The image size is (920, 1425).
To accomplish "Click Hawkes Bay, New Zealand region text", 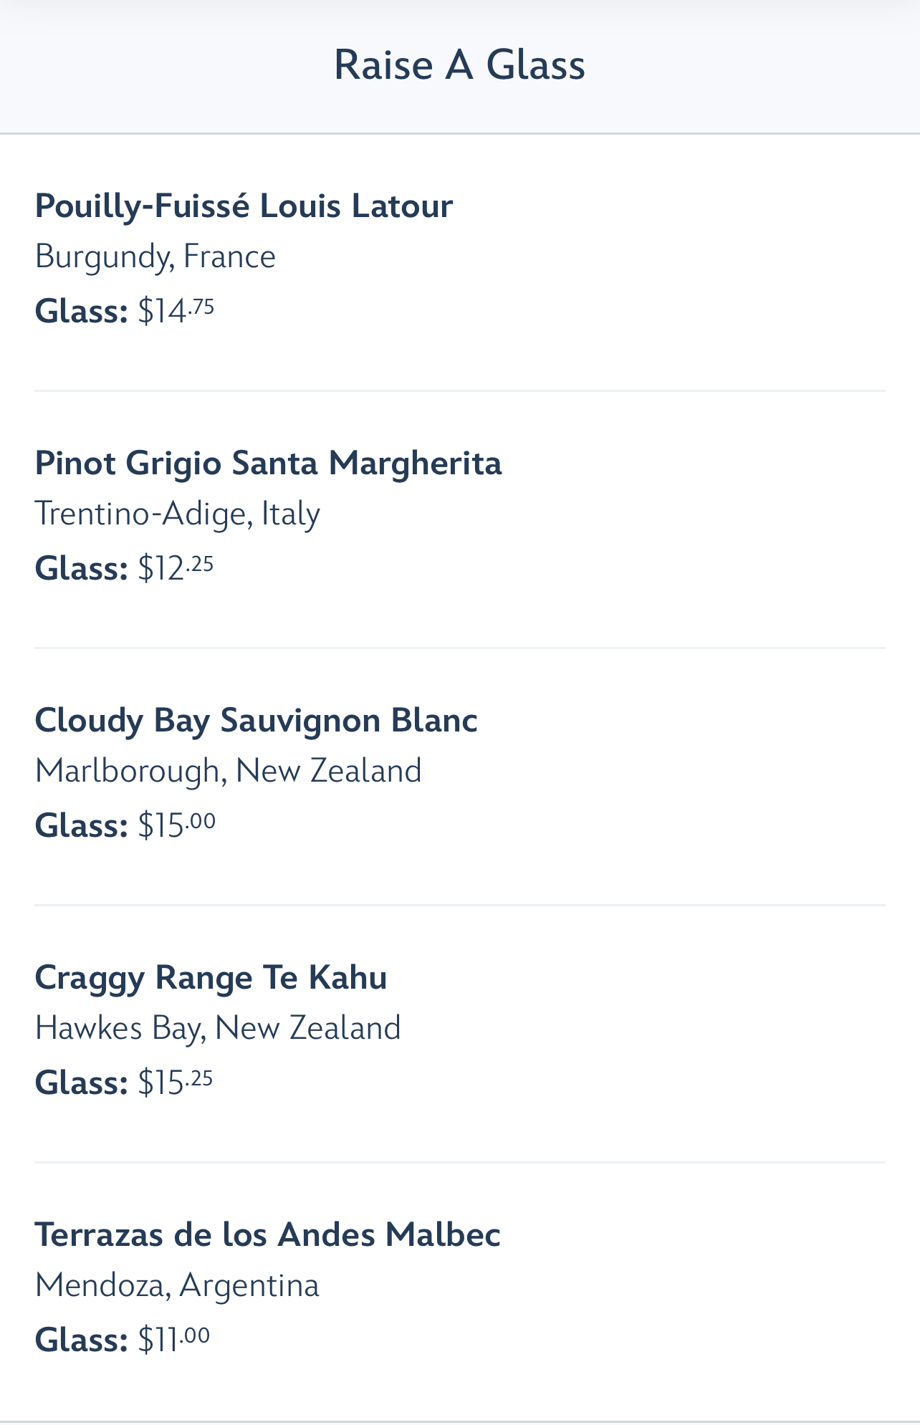I will pyautogui.click(x=218, y=1028).
